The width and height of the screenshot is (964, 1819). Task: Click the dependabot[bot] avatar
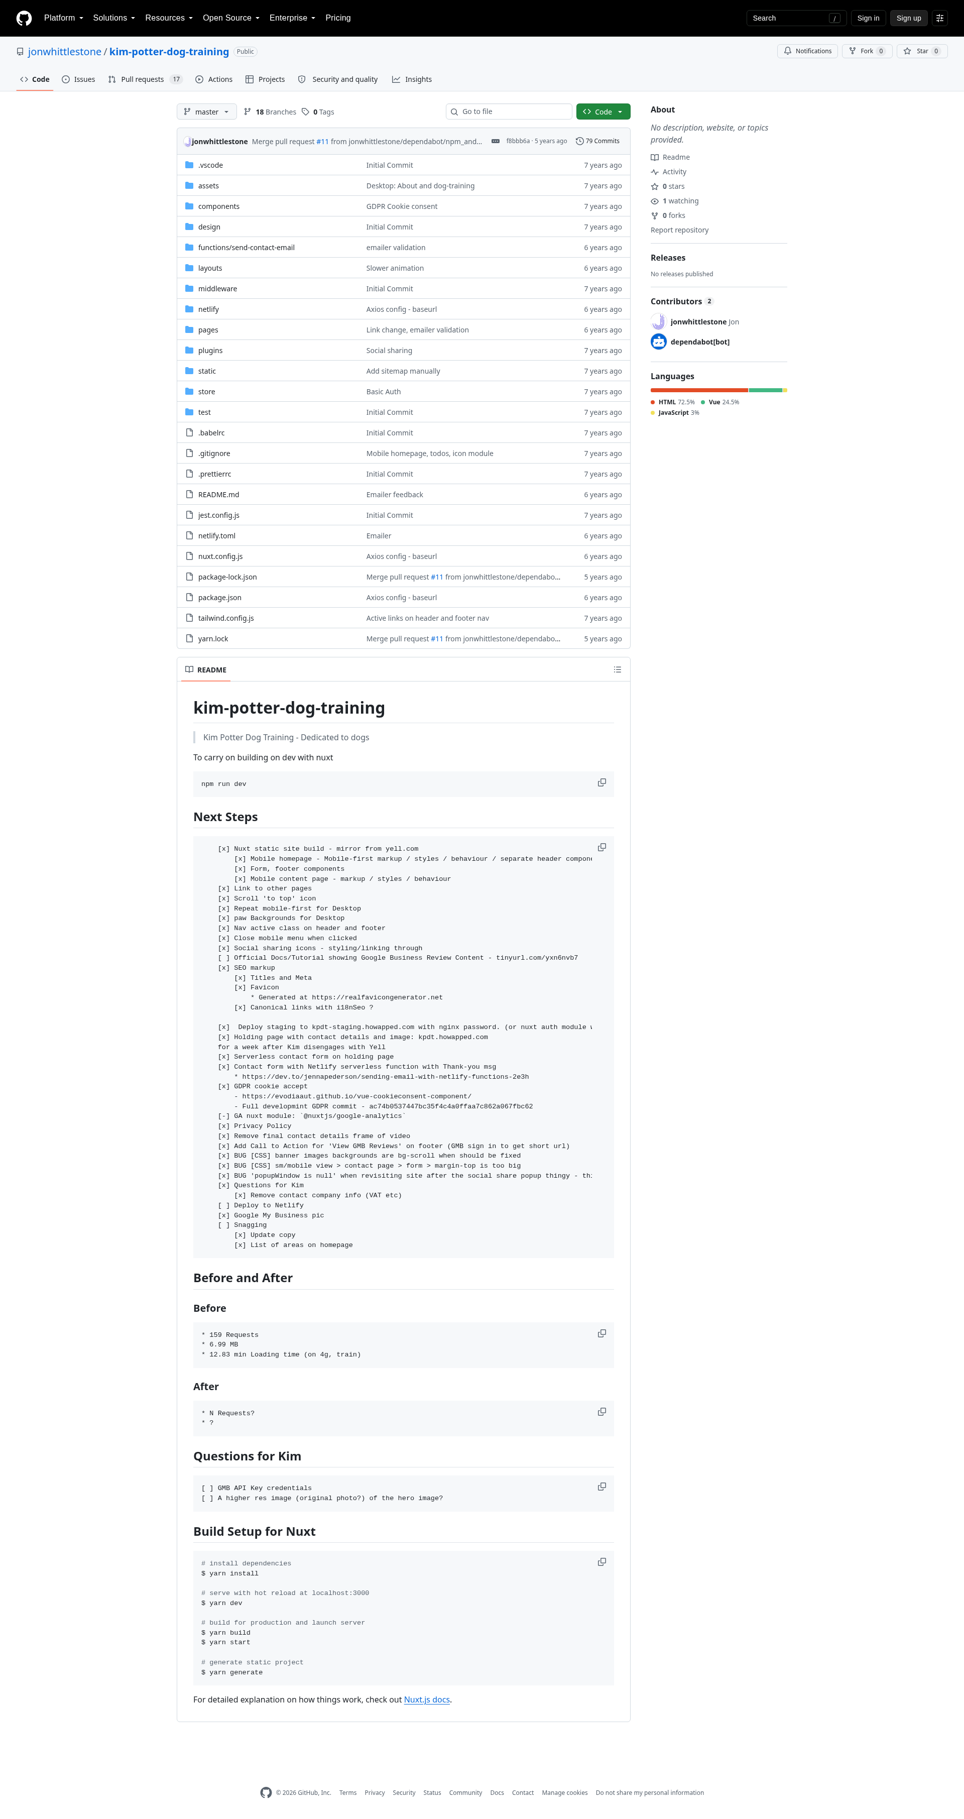[658, 342]
